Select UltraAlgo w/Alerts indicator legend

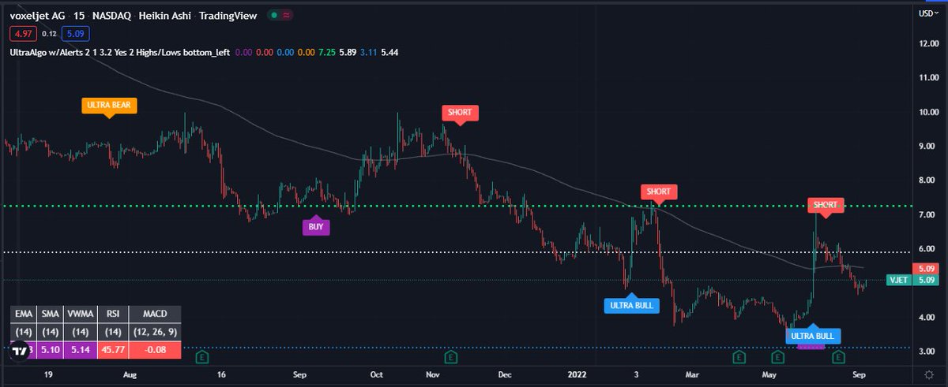tap(120, 52)
